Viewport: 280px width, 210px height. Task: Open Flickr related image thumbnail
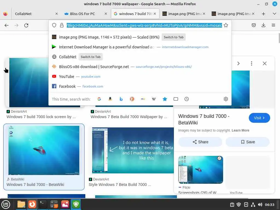click(x=200, y=170)
